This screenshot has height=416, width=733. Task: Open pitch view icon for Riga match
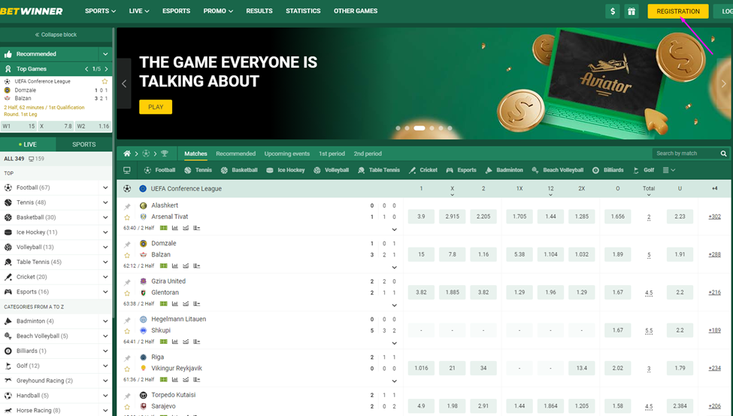click(164, 379)
